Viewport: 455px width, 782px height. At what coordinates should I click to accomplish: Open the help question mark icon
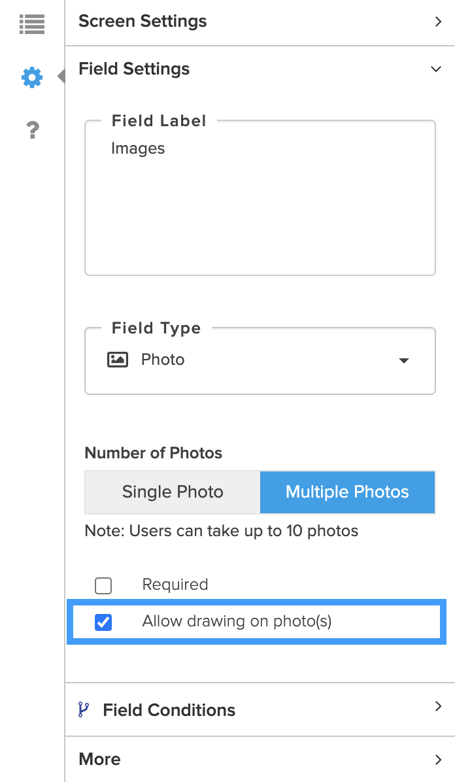32,130
